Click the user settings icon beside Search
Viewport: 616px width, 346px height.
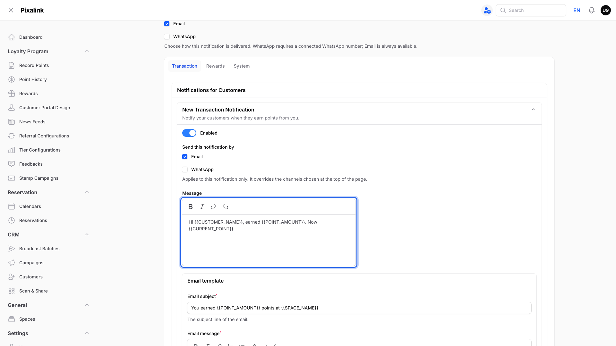click(x=487, y=10)
